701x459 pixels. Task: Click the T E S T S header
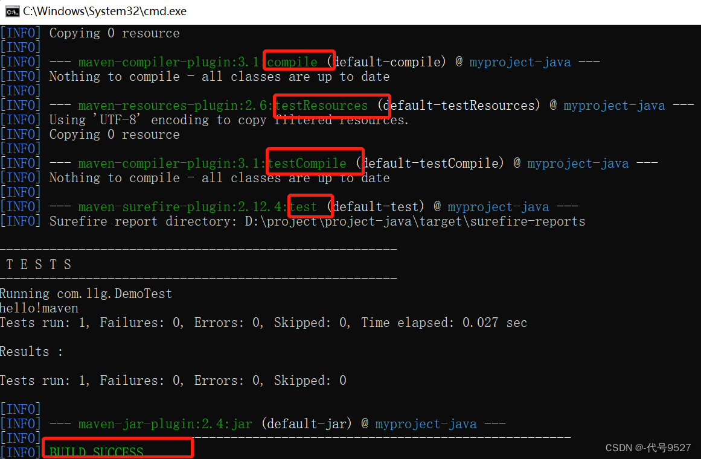[39, 265]
